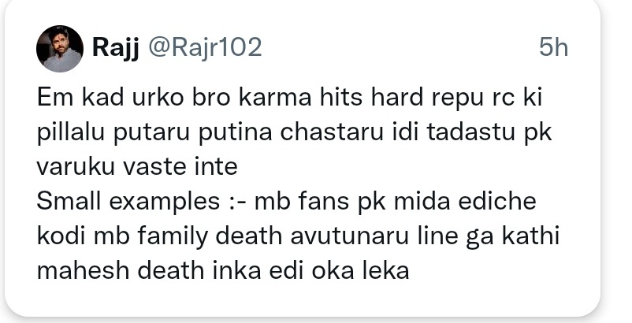Viewport: 632px width, 323px height.
Task: Click the word 'karma' in the tweet
Action: 275,98
